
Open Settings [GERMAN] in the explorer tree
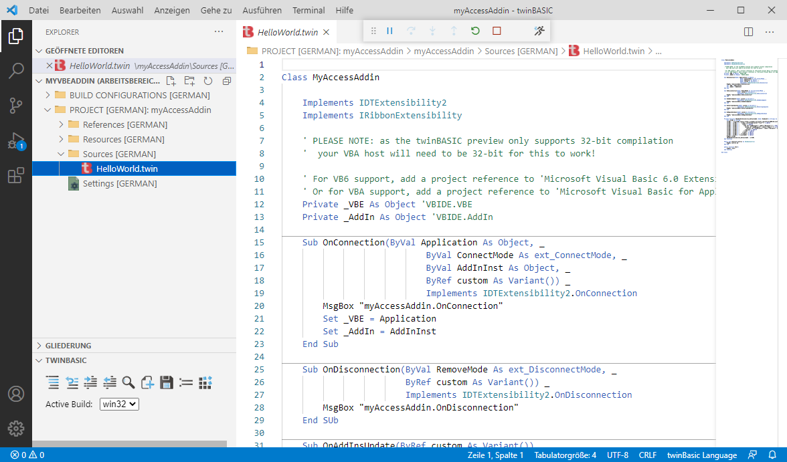(120, 183)
